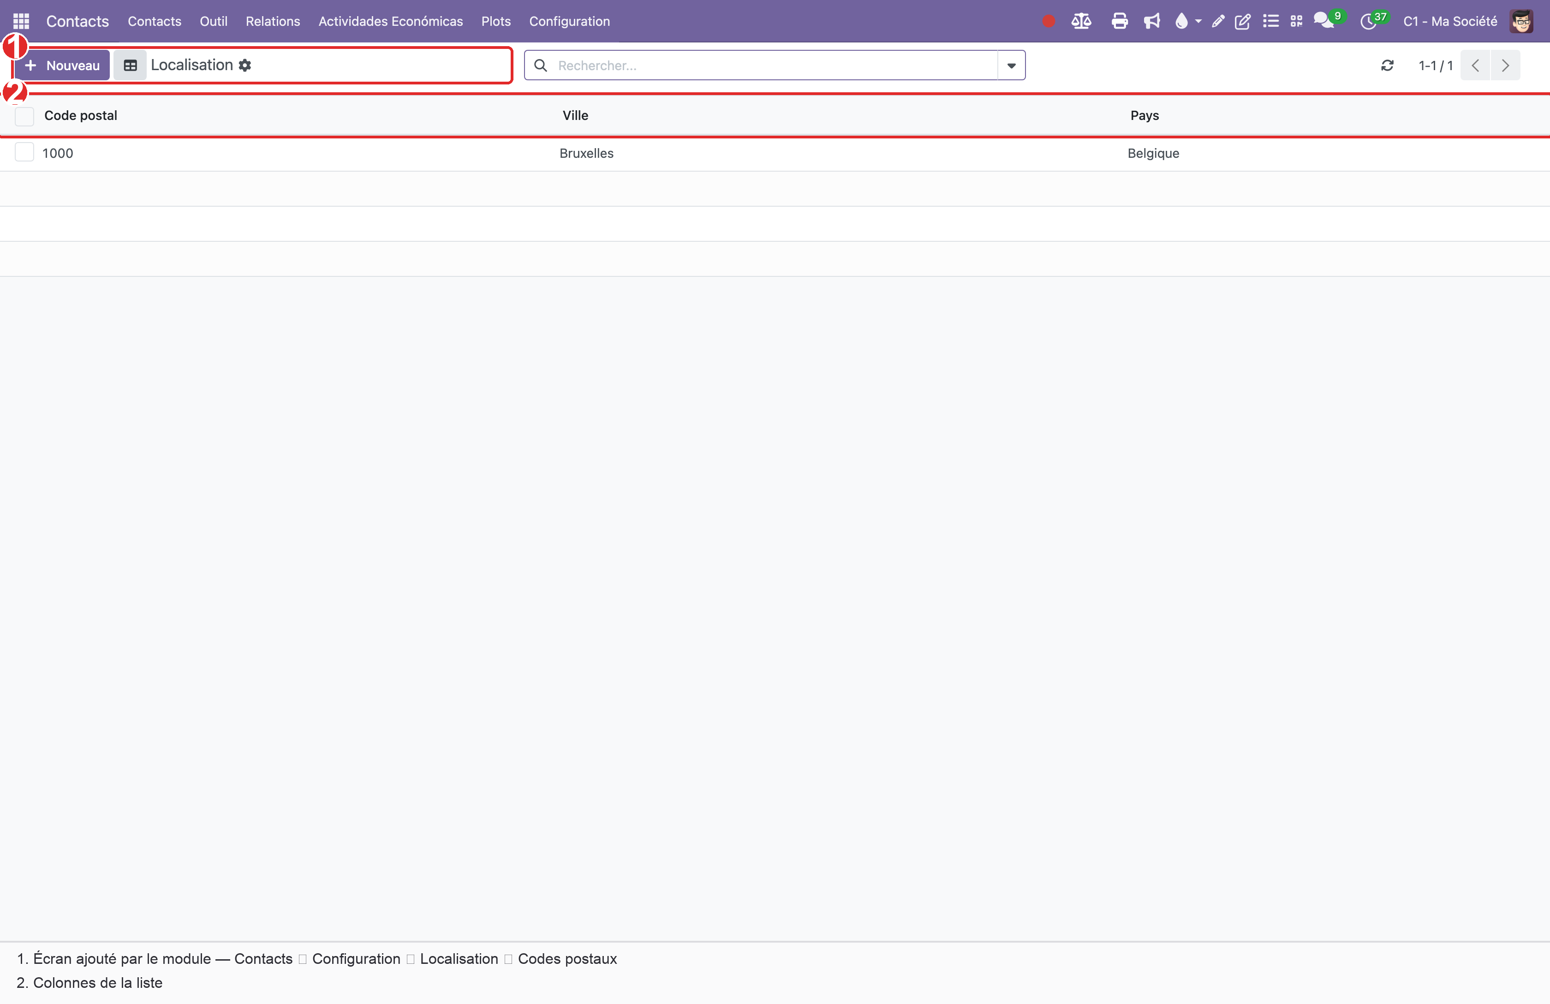Viewport: 1550px width, 1004px height.
Task: Open dropdown caret beside water drop
Action: (1198, 22)
